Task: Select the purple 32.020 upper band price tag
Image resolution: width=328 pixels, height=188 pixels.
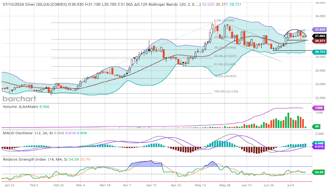Action: click(320, 29)
